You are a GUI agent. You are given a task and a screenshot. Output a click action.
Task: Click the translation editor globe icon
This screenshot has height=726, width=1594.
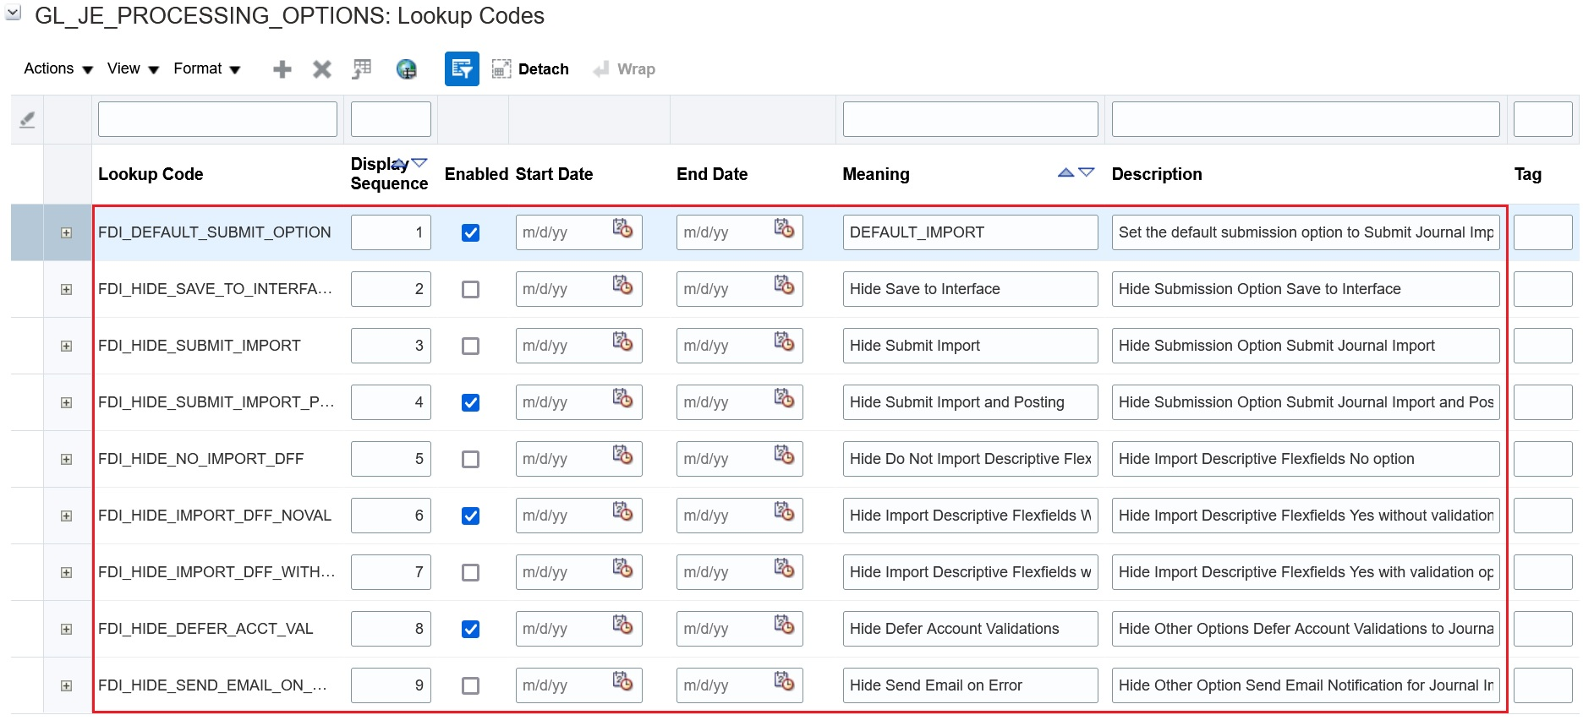point(406,69)
